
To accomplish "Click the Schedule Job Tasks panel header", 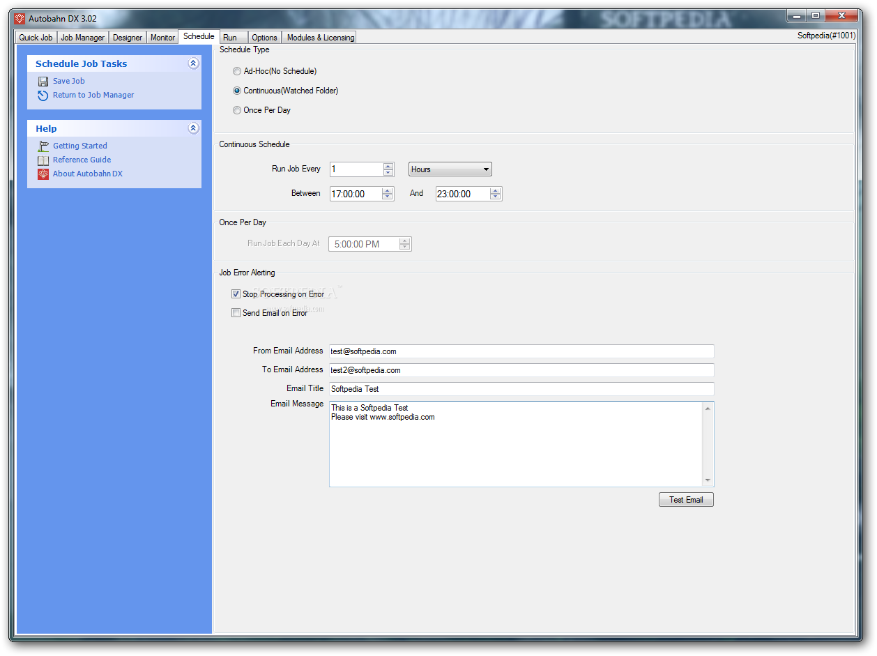I will click(x=114, y=63).
